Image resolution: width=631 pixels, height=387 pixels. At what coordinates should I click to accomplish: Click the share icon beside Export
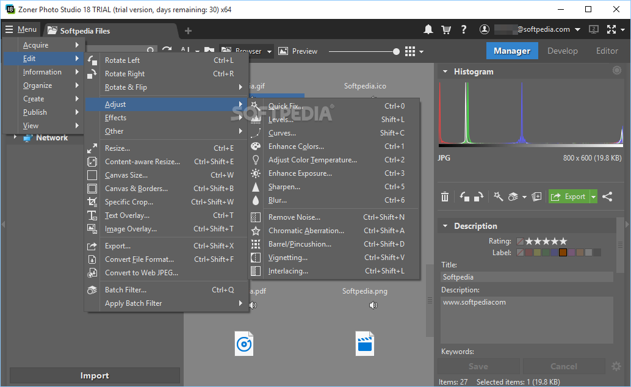(607, 197)
